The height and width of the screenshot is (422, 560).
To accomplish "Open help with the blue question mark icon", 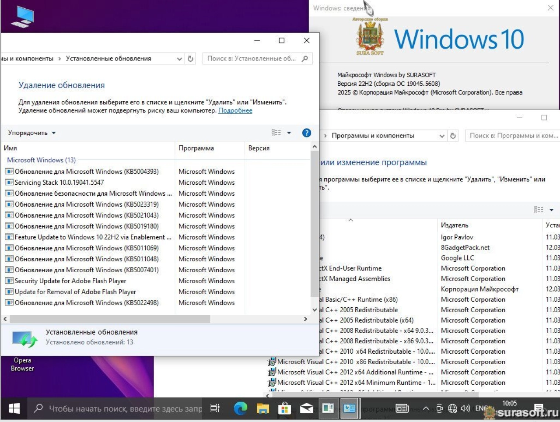I will tap(307, 133).
